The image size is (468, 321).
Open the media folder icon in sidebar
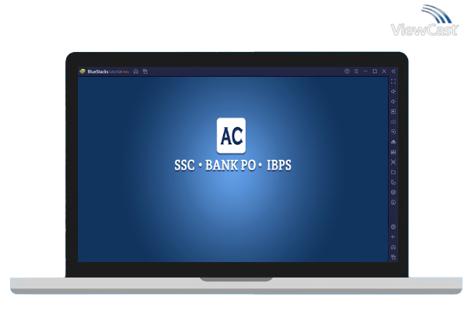(393, 172)
